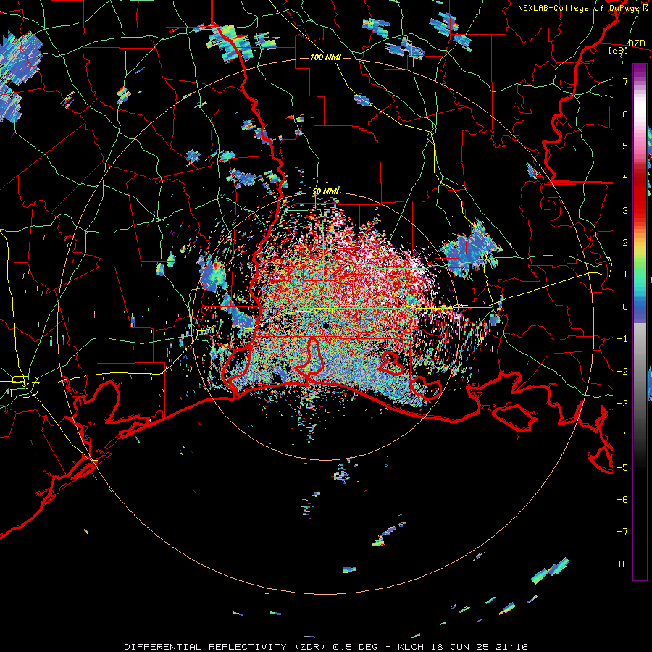Click the "DIFFERENTIAL REFLECTIVITY (ZDR)" caption text
Viewport: 652px width, 652px height.
[x=226, y=647]
